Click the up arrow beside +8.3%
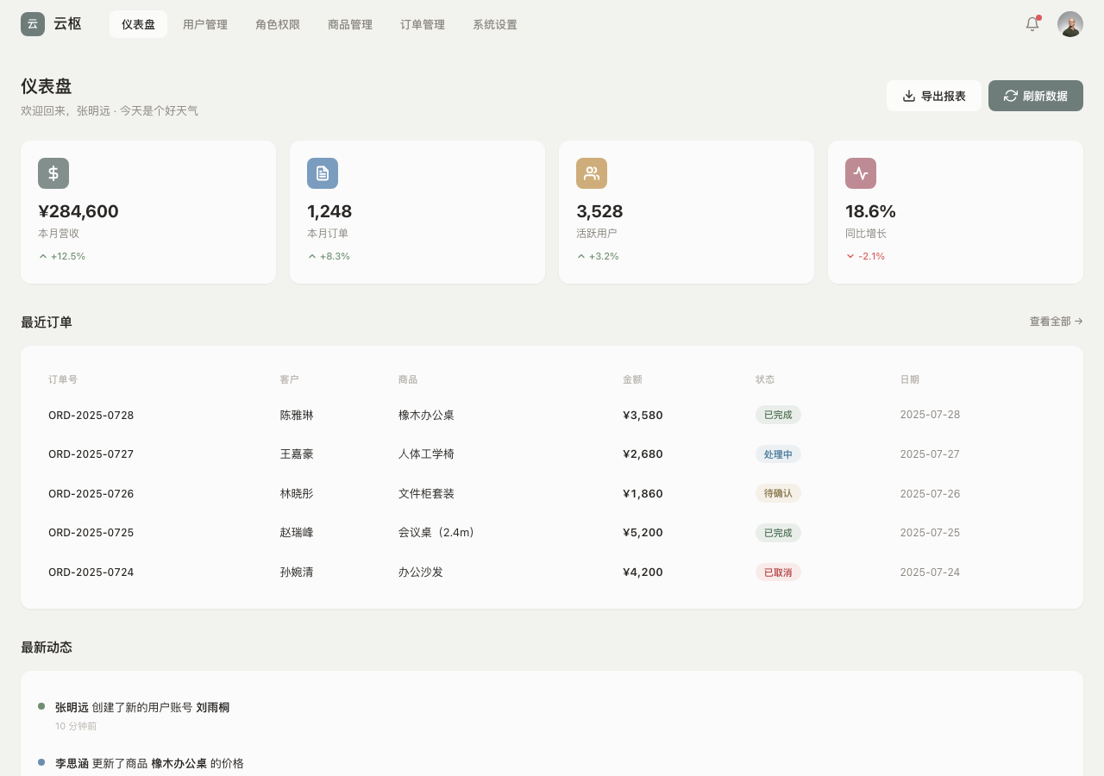1104x776 pixels. pyautogui.click(x=312, y=256)
